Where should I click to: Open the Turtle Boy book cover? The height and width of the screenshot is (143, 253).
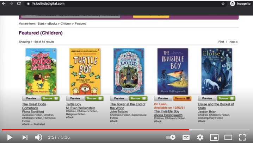85,71
